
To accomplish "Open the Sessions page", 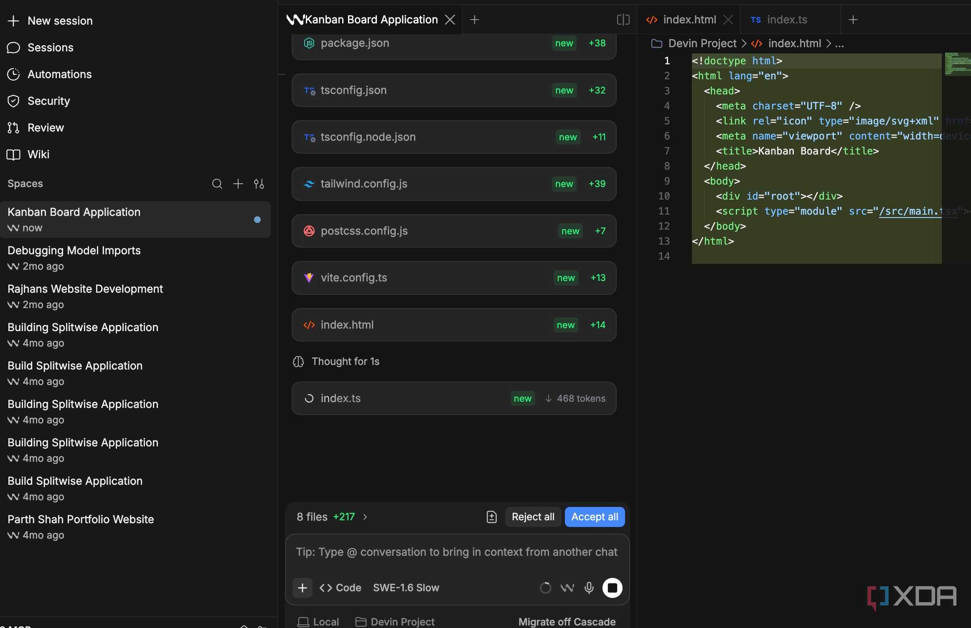I will coord(41,48).
